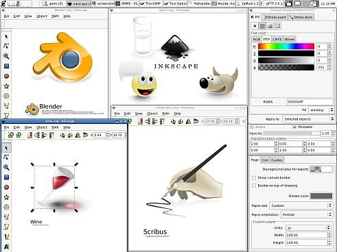Open the Apply to Selected objects dropdown
Viewport: 337px width, 252px height.
pos(308,119)
